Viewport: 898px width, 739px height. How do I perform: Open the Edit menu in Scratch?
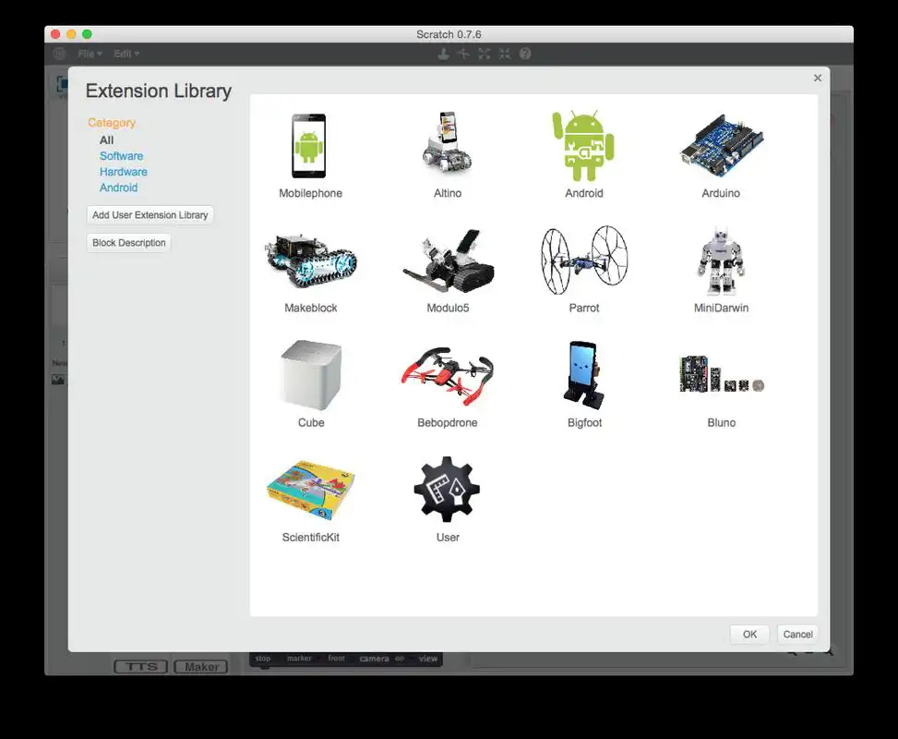[x=126, y=54]
